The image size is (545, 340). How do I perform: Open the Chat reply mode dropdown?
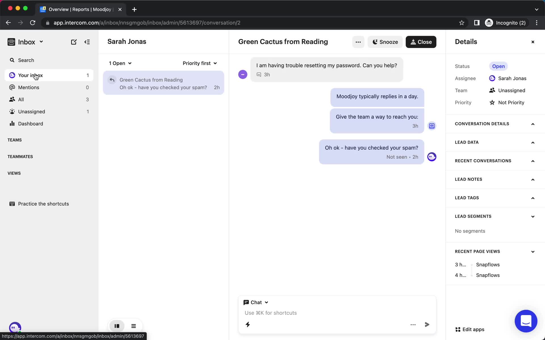(x=255, y=302)
